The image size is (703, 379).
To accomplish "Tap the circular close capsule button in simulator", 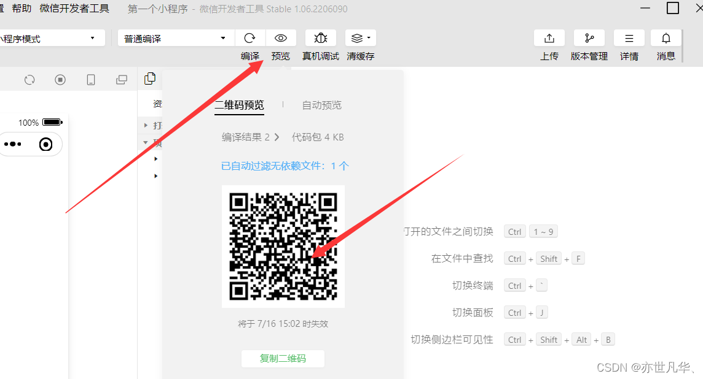I will point(45,144).
